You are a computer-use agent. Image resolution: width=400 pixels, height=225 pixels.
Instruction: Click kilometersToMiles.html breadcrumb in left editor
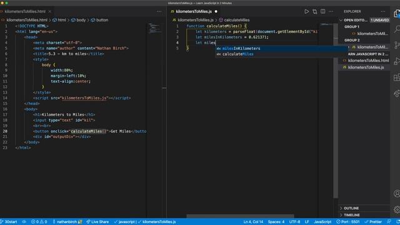point(24,20)
